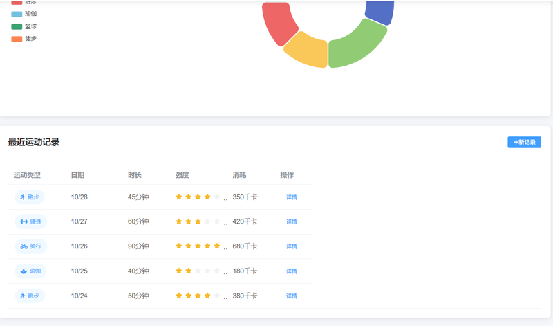
Task: Click the 消耗 column header
Action: (x=239, y=175)
